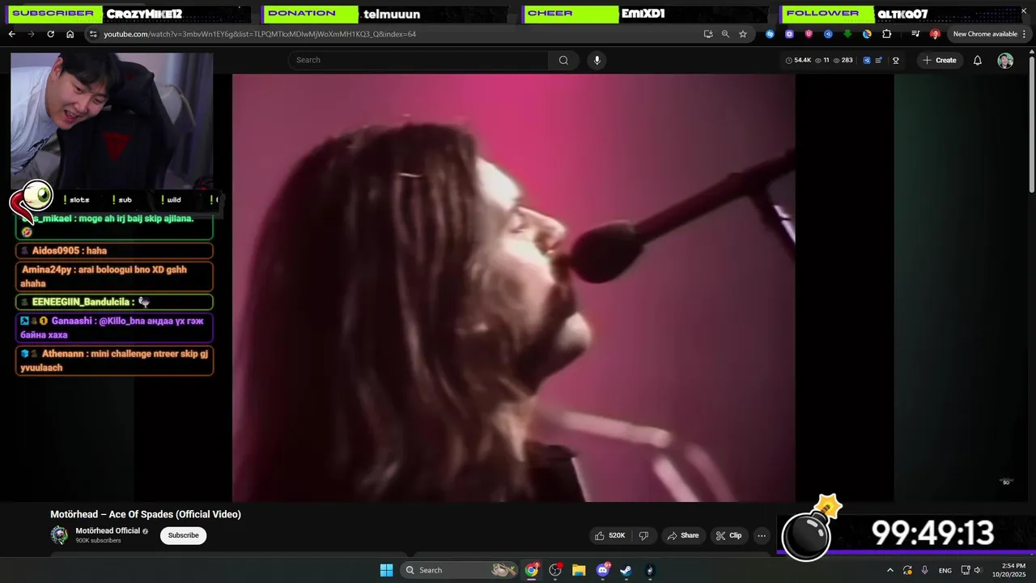The image size is (1036, 583).
Task: Click the 54.4K stat in header
Action: (x=798, y=60)
